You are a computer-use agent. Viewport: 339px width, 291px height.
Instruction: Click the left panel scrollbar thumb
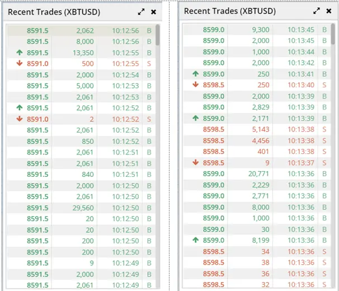click(x=158, y=35)
